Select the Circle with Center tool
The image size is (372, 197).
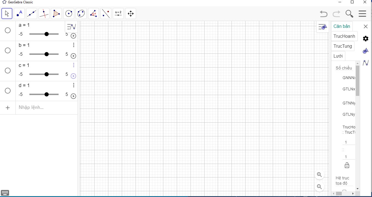69,14
